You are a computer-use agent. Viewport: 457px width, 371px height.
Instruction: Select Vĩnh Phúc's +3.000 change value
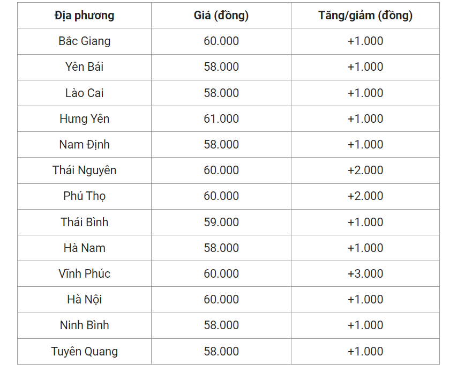point(365,273)
